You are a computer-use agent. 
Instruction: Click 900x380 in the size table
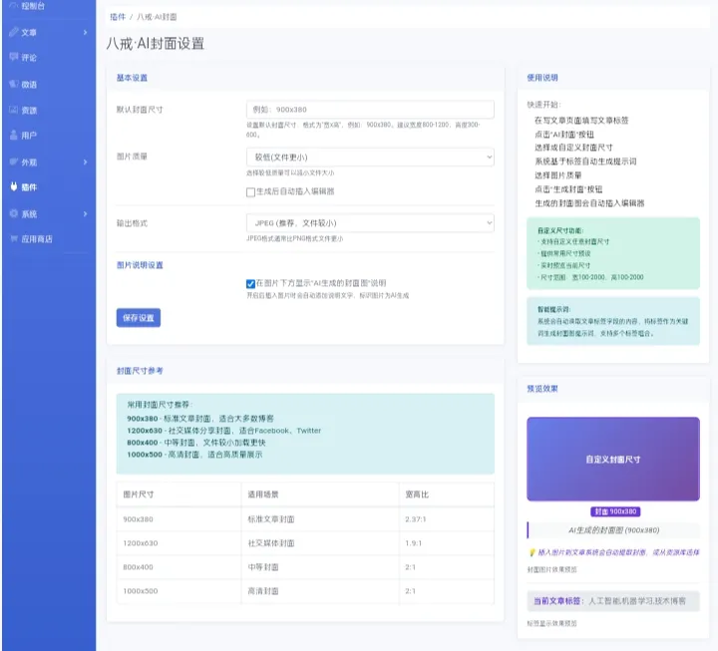tap(138, 519)
